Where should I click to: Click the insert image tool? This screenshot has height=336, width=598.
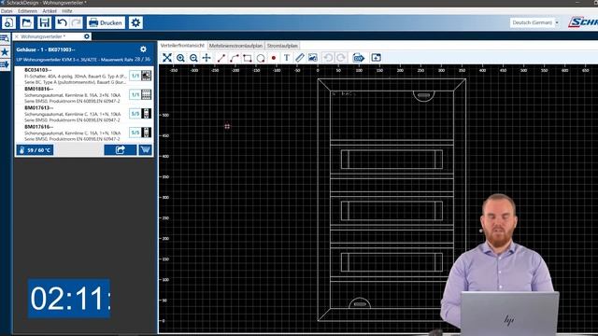pyautogui.click(x=313, y=58)
